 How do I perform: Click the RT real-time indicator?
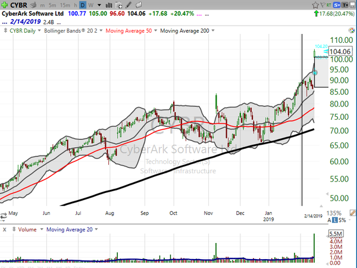328,5
